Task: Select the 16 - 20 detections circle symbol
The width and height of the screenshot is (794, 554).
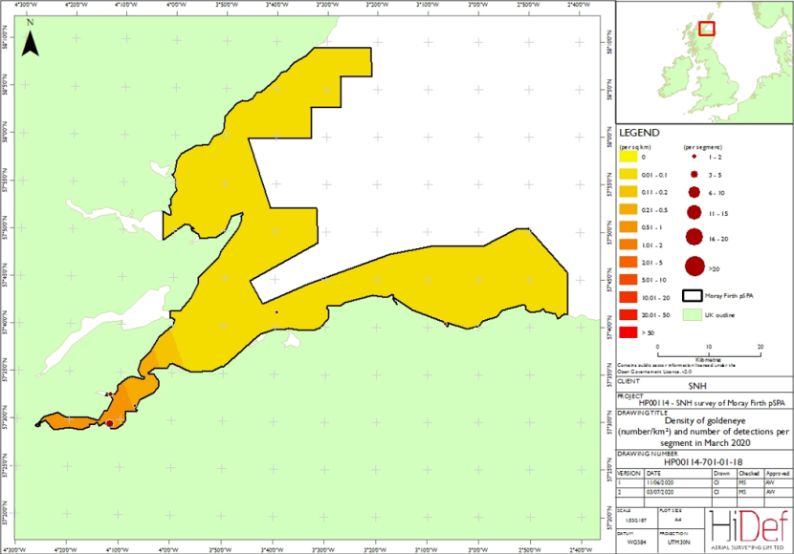Action: pyautogui.click(x=695, y=237)
